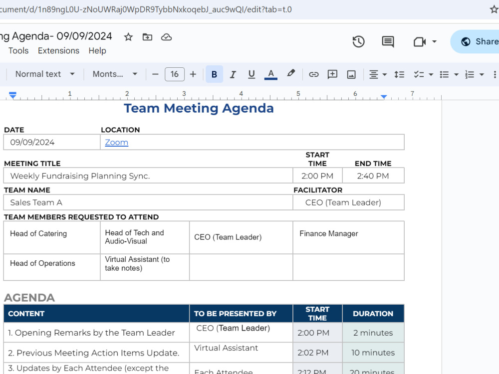Image resolution: width=499 pixels, height=374 pixels.
Task: Open the highlight color pen tool
Action: click(290, 73)
